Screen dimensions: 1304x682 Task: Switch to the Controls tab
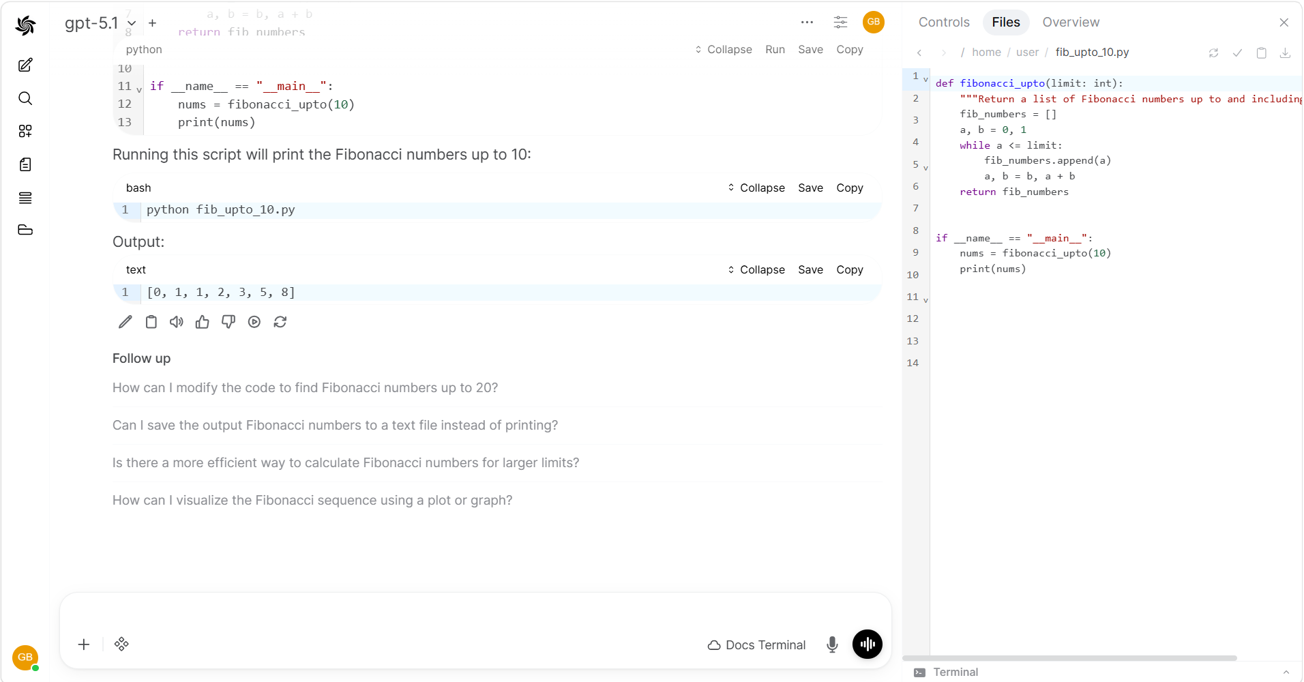(944, 23)
